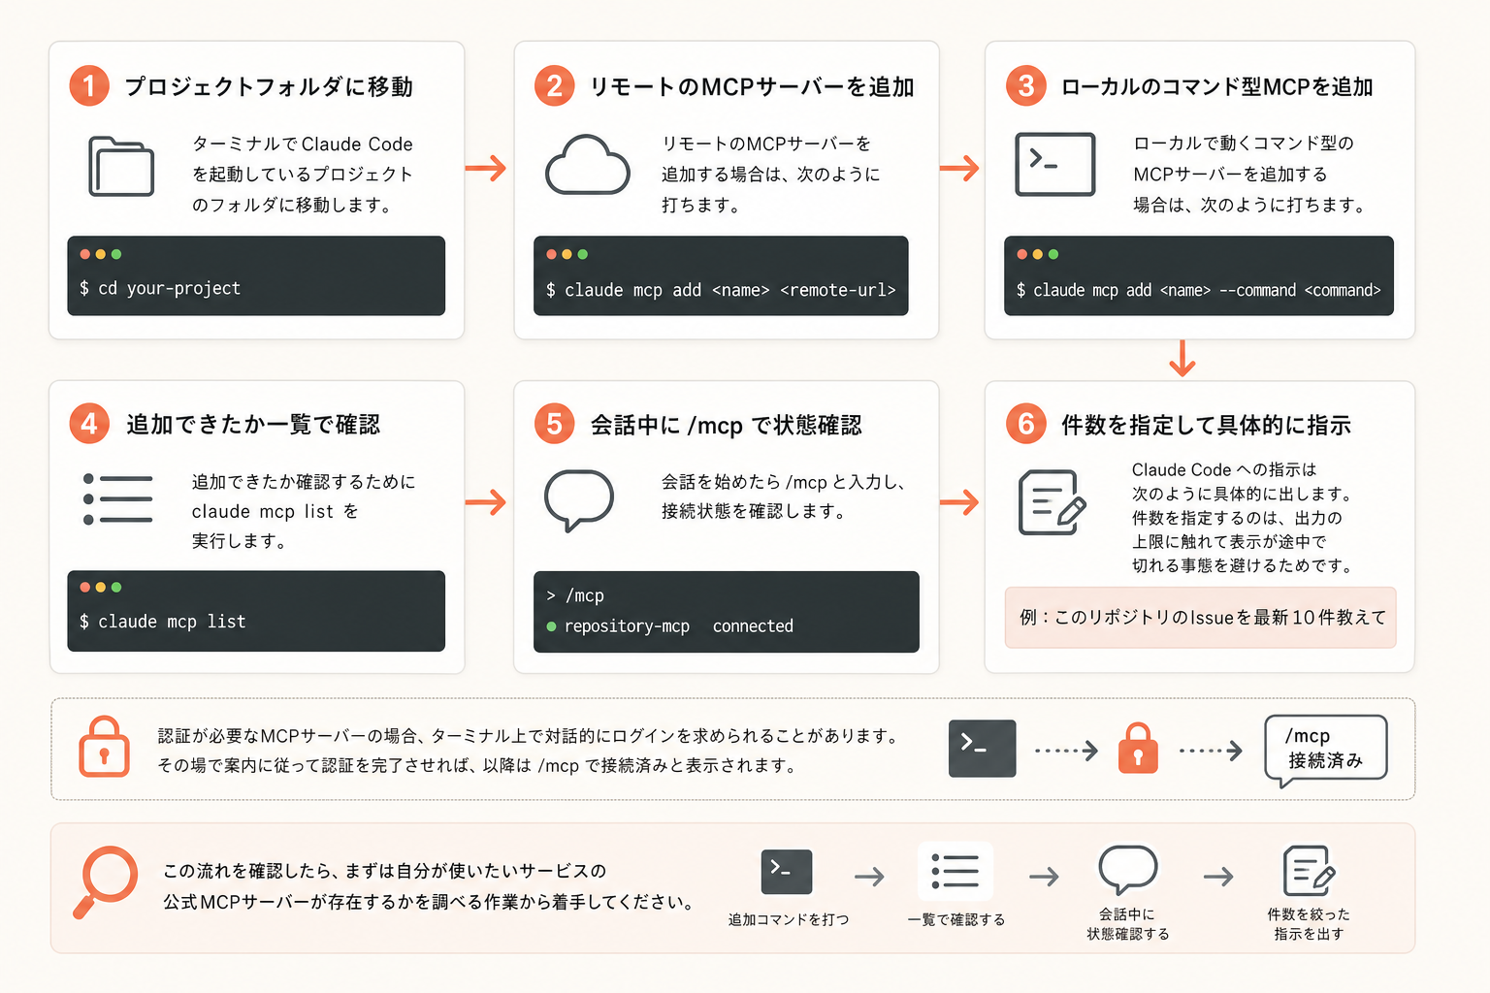
Task: Click the text ターミナルでClaude Code
Action: pos(303,144)
